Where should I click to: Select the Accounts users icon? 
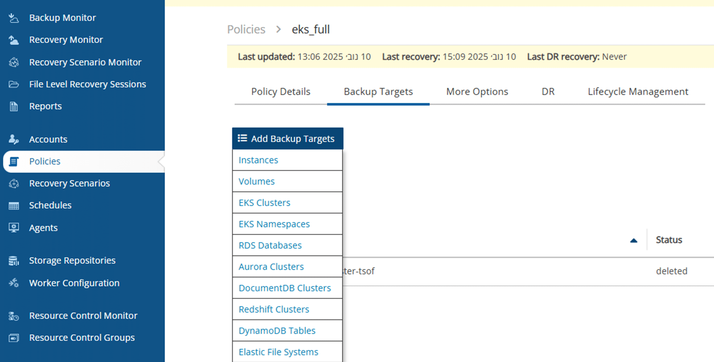[x=14, y=139]
